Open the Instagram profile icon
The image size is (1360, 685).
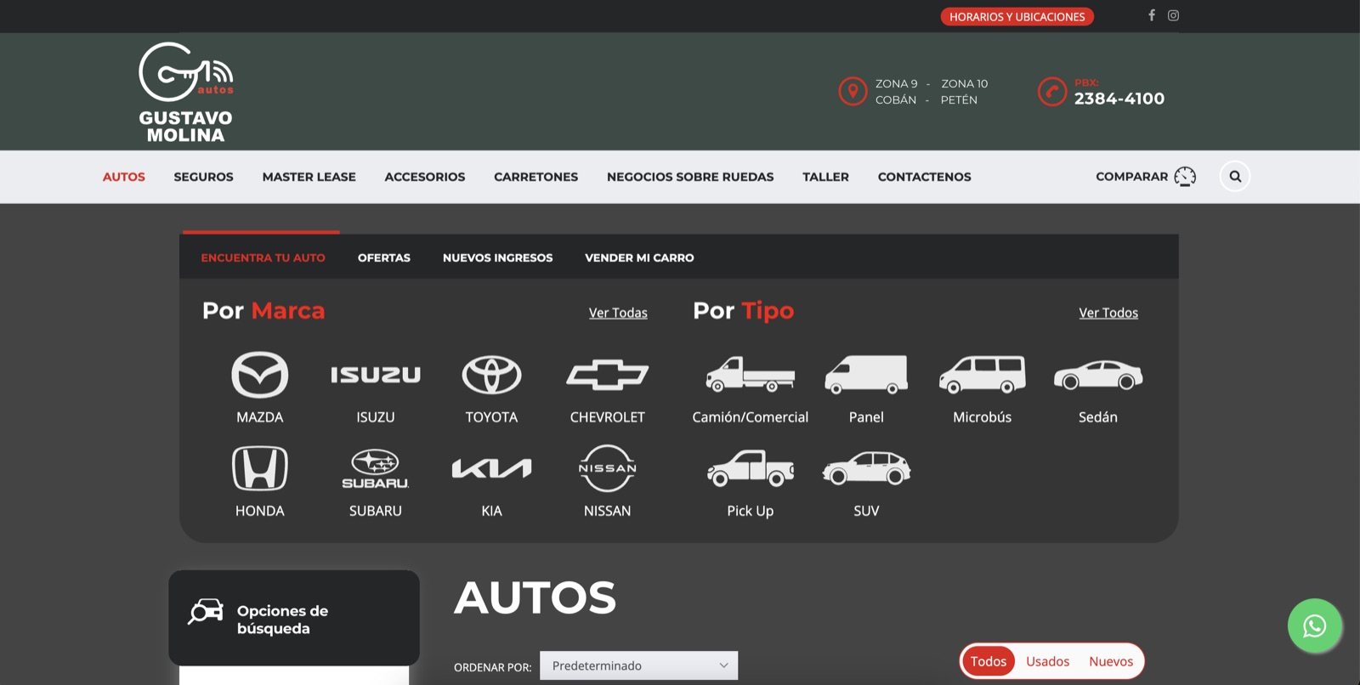click(1173, 15)
